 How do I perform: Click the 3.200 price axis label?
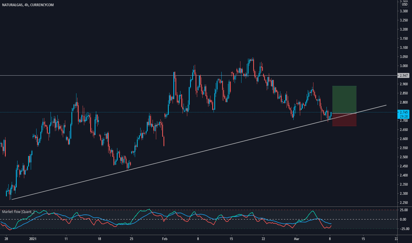point(404,30)
